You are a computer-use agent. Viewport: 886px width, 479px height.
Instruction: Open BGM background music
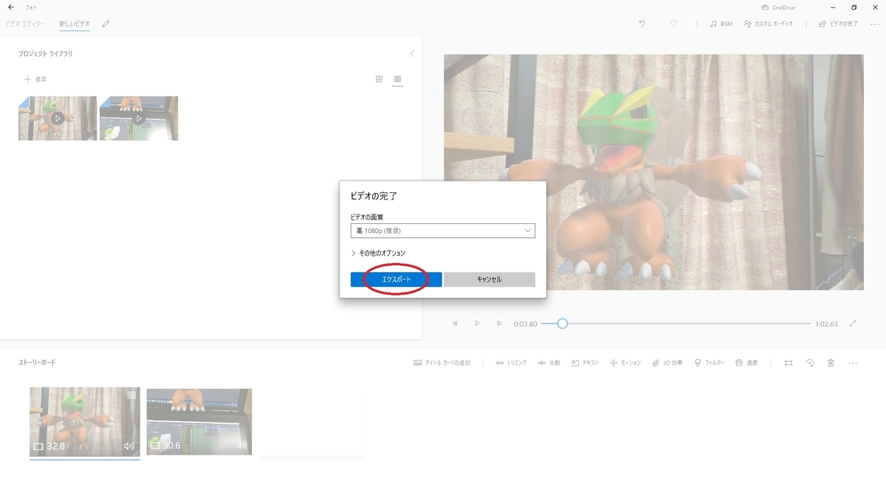pos(721,24)
